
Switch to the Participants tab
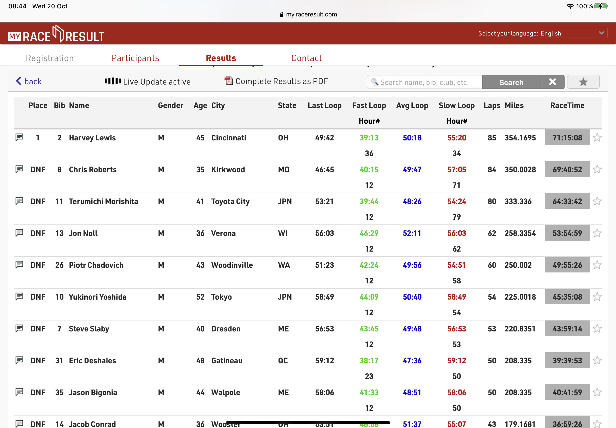pos(135,58)
